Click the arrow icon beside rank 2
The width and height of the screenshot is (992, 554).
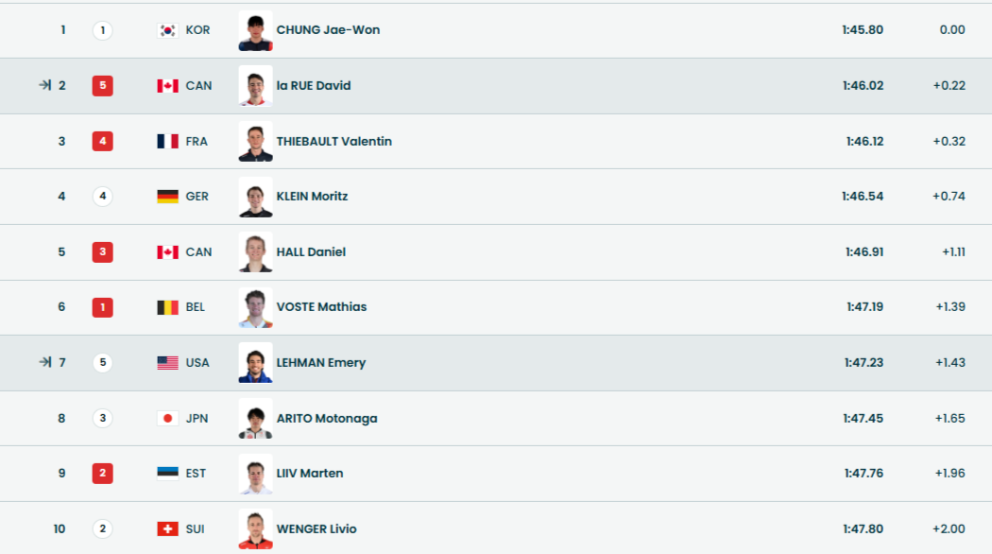[x=44, y=86]
